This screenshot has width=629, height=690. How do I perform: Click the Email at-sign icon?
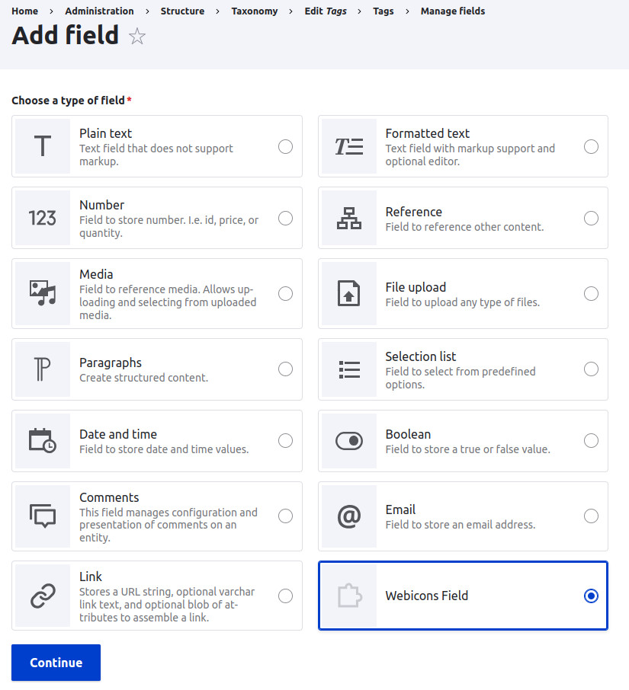point(349,516)
